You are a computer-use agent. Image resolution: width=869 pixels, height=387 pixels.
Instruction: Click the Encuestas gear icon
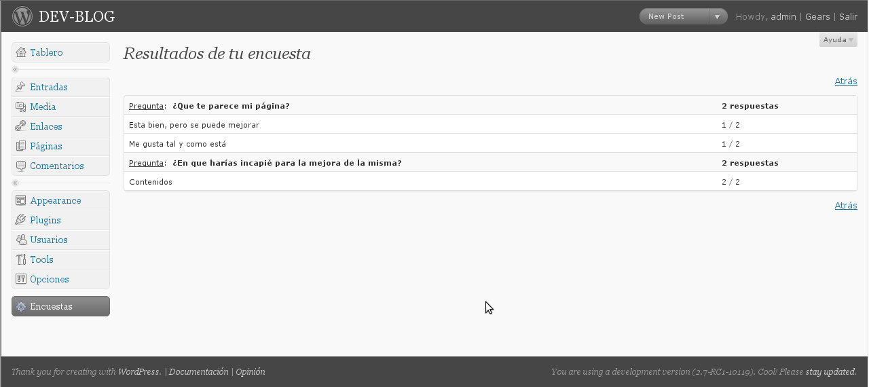20,307
